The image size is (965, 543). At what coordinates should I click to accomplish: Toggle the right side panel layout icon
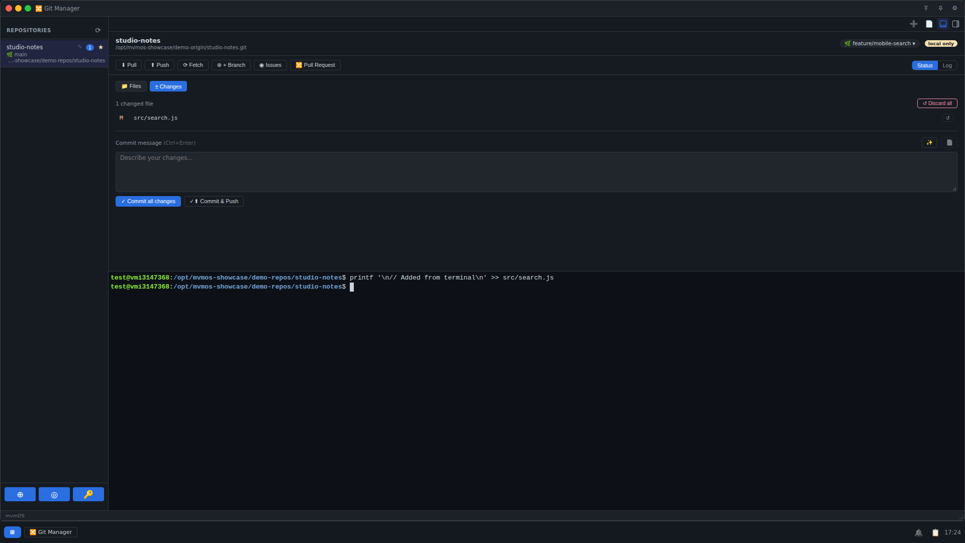[956, 24]
